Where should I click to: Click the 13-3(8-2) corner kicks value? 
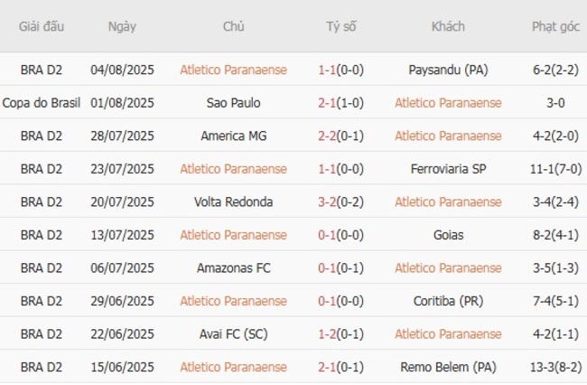point(555,367)
